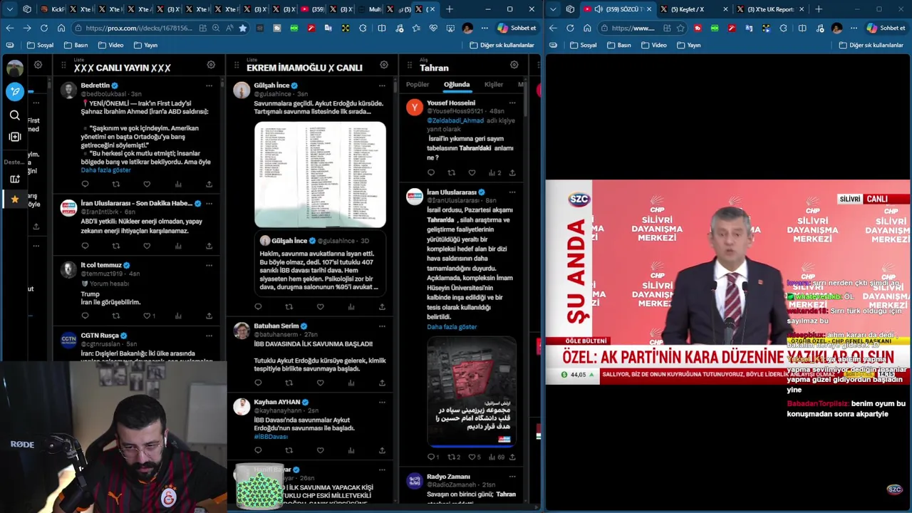The width and height of the screenshot is (912, 513).
Task: Open Sosyal bookmarks folder in left browser
Action: pos(40,45)
